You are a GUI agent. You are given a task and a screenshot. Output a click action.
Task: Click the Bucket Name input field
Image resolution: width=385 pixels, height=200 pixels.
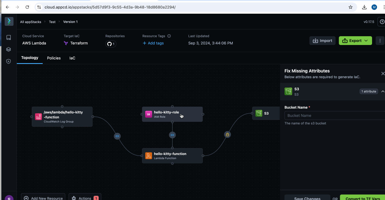click(x=335, y=116)
